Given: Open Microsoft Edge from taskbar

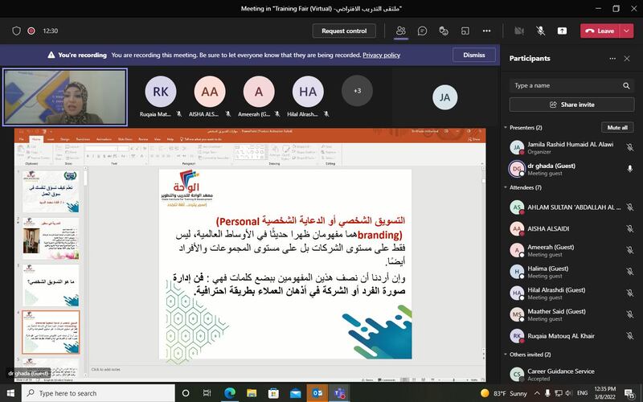Looking at the screenshot, I should [x=229, y=393].
